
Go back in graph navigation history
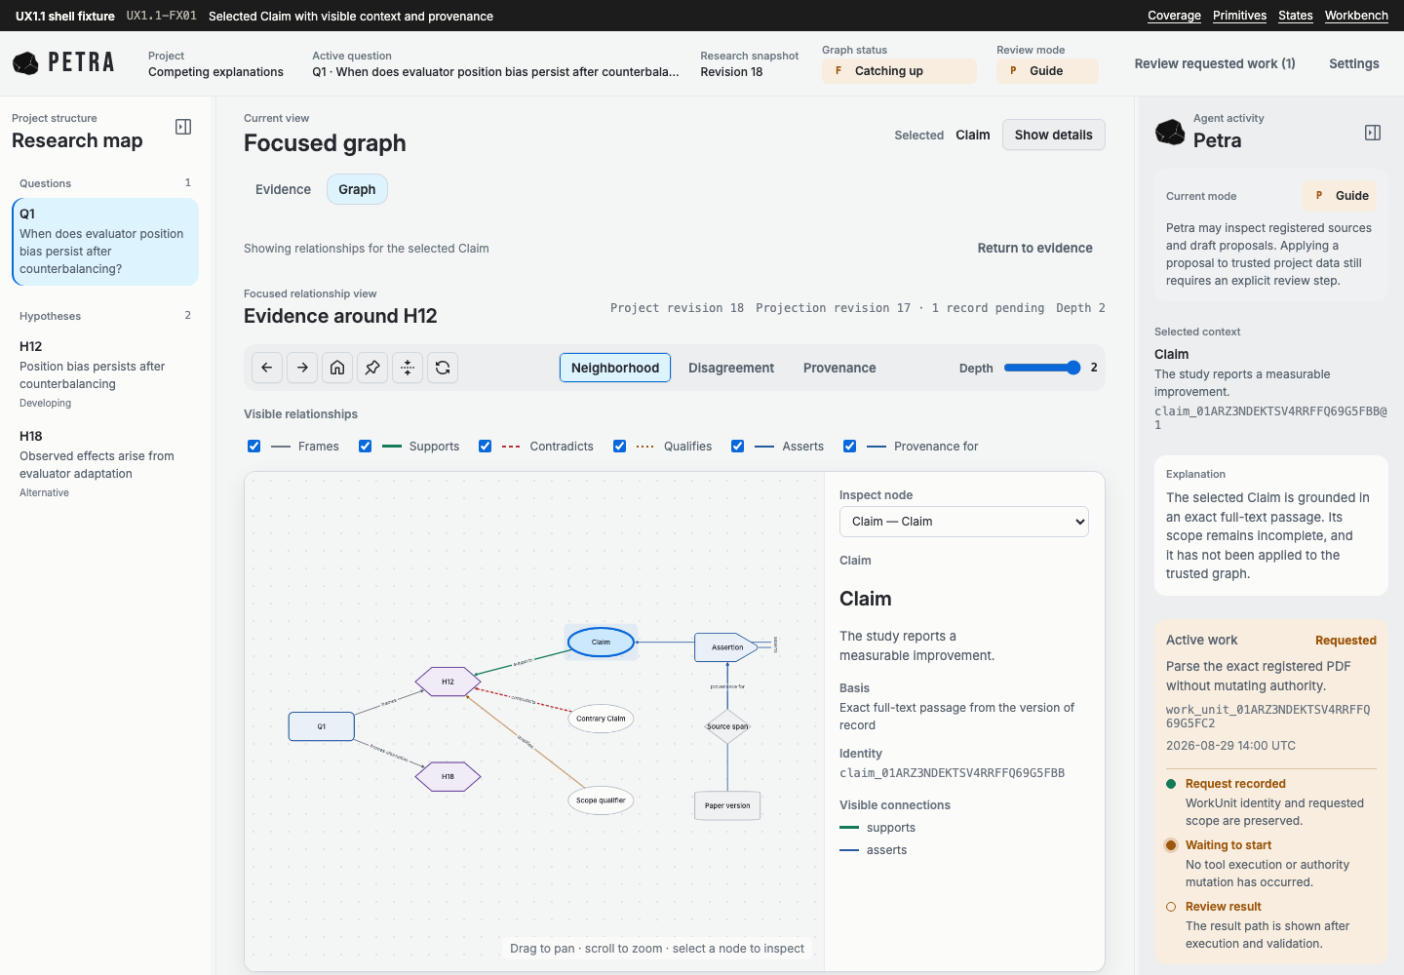[267, 368]
